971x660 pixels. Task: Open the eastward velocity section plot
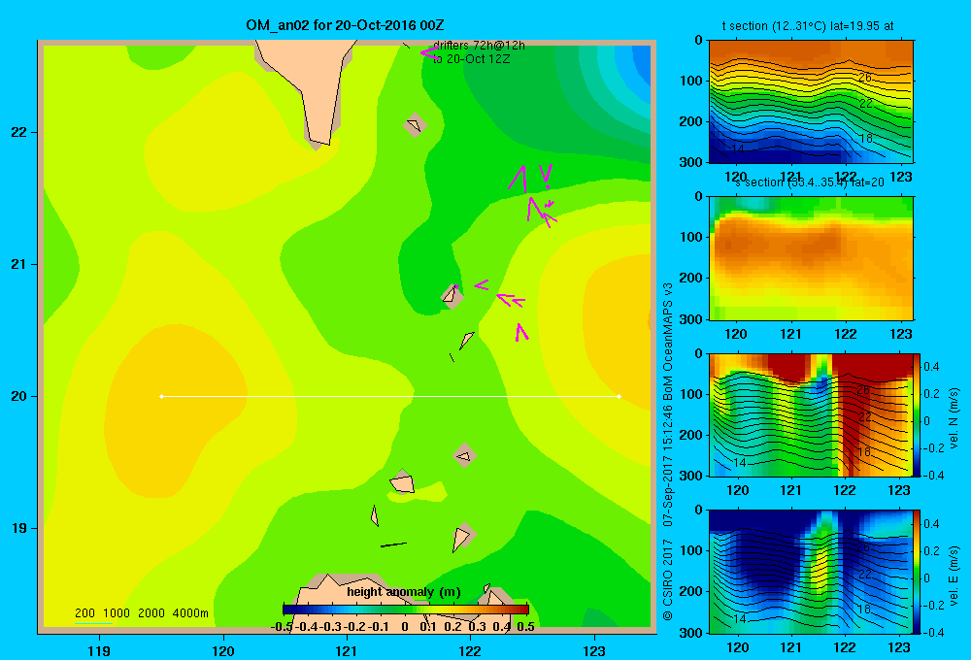click(811, 572)
